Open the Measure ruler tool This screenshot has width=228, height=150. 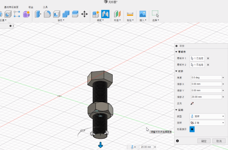tap(130, 14)
